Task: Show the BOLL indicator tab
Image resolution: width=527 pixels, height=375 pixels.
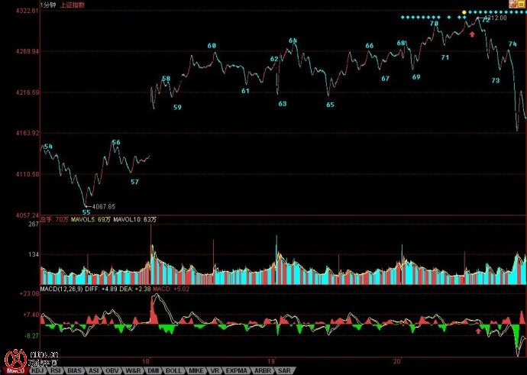Action: point(173,370)
